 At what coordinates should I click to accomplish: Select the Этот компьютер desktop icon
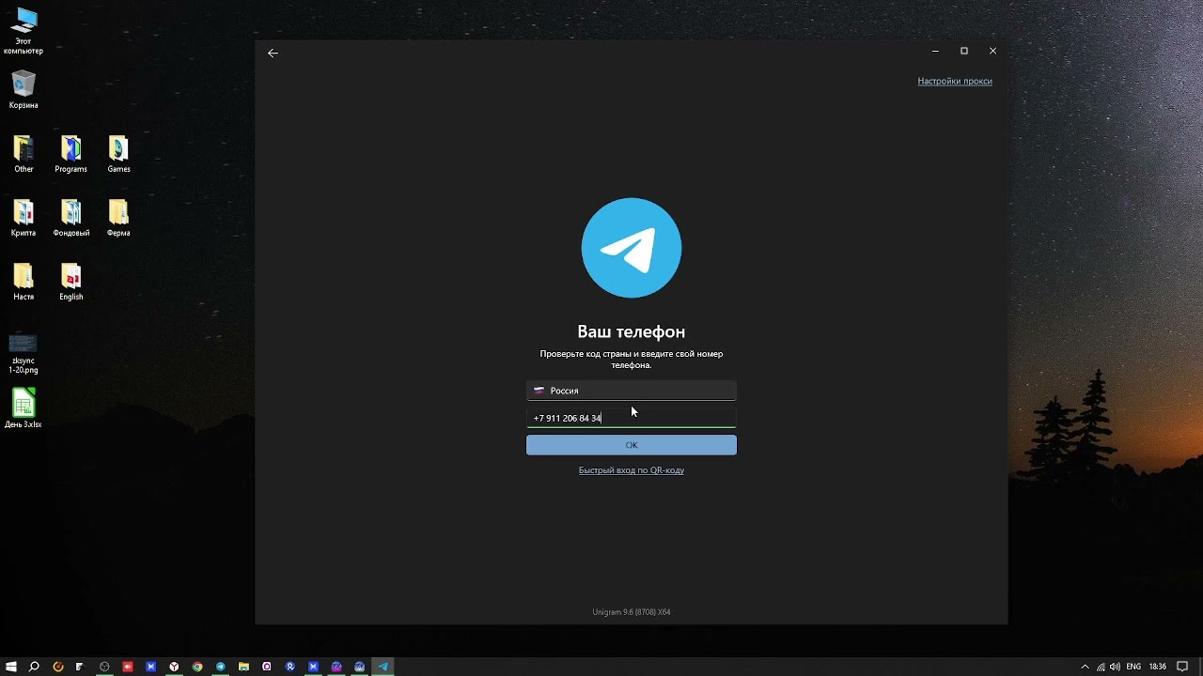coord(23,31)
